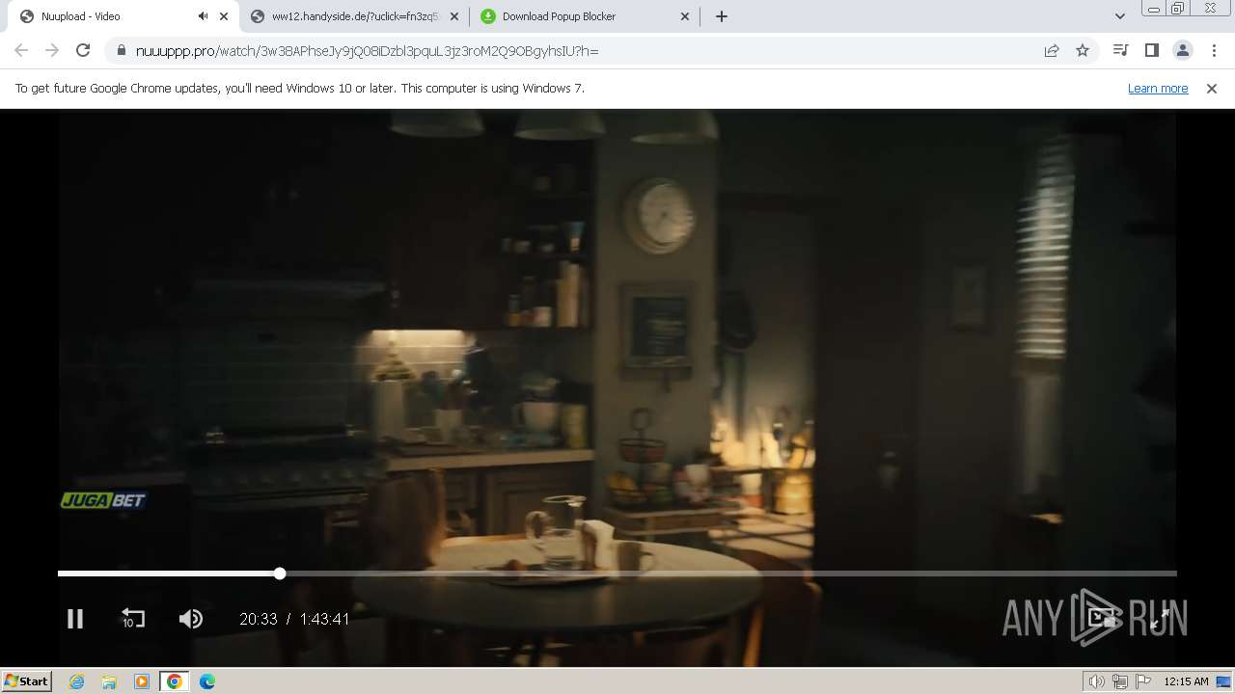Open Action Center flag icon
Image resolution: width=1235 pixels, height=694 pixels.
click(x=1142, y=681)
